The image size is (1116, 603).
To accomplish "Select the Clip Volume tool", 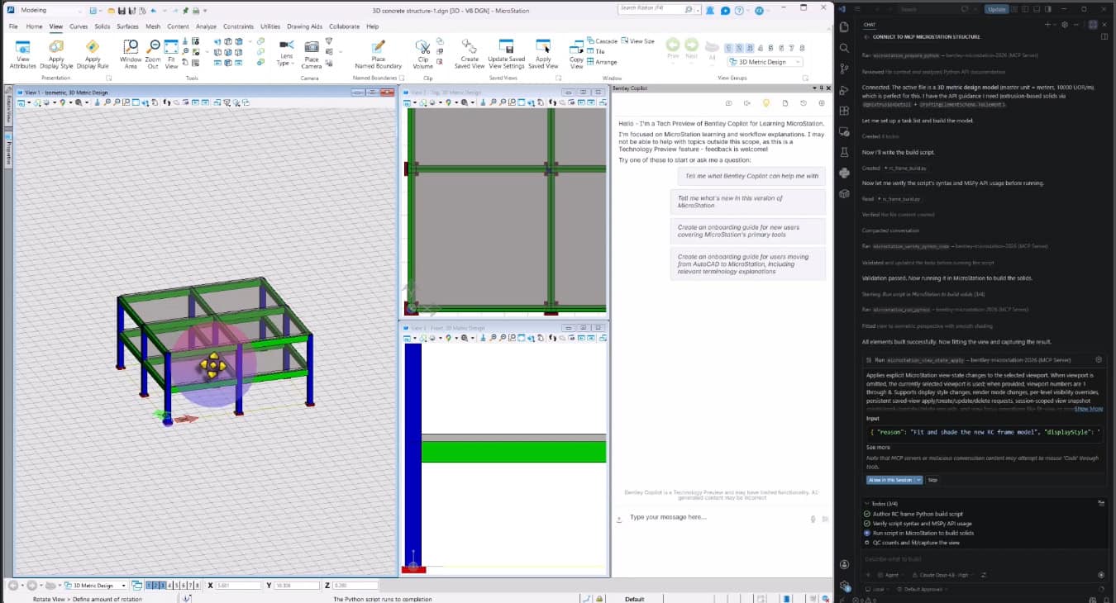I will click(x=422, y=54).
